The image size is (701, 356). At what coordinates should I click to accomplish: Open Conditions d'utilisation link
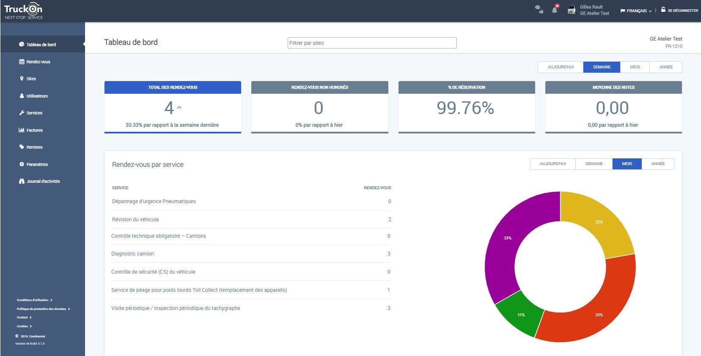coord(34,300)
